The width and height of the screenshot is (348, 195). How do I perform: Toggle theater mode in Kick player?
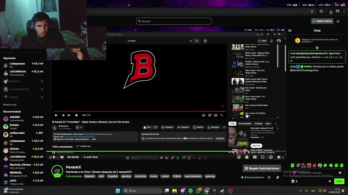coord(255,157)
